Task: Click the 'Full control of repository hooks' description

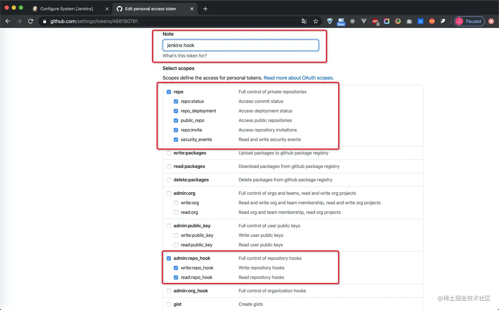Action: 270,258
